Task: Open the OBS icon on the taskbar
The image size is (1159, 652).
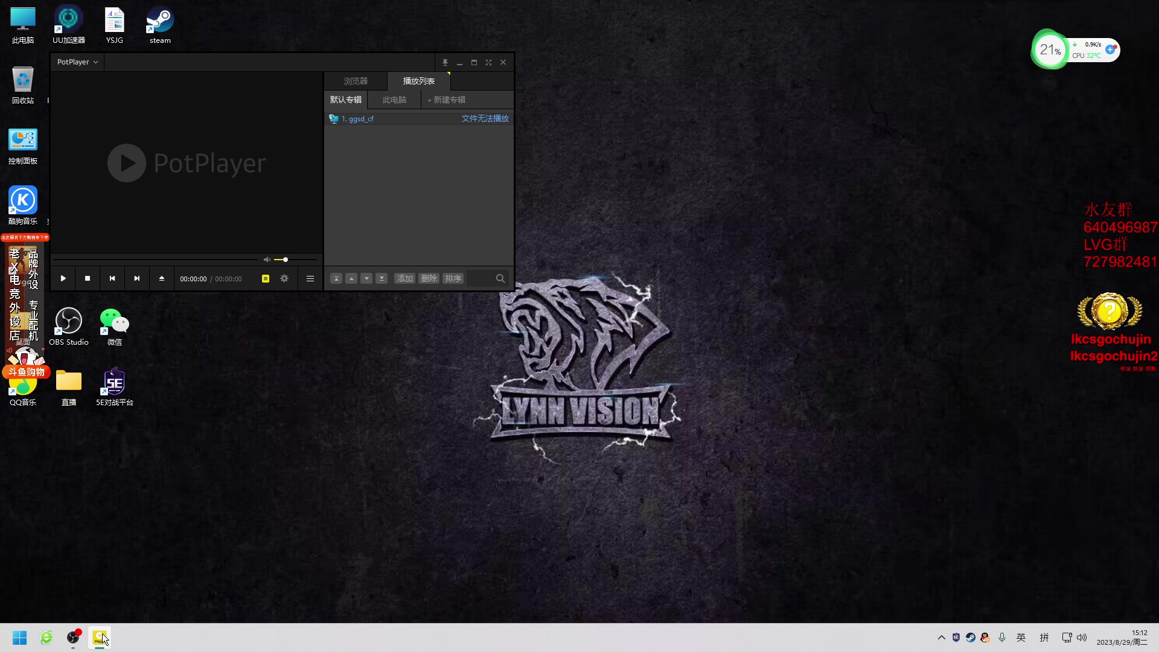Action: (73, 638)
